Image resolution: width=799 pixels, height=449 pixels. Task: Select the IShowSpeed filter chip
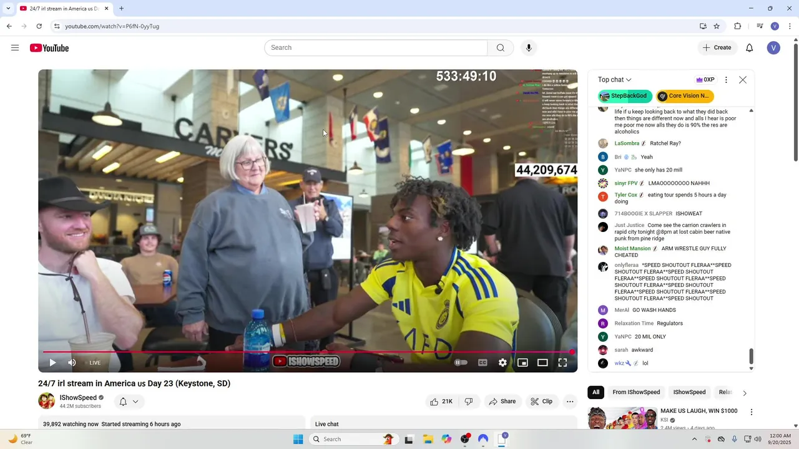coord(689,392)
